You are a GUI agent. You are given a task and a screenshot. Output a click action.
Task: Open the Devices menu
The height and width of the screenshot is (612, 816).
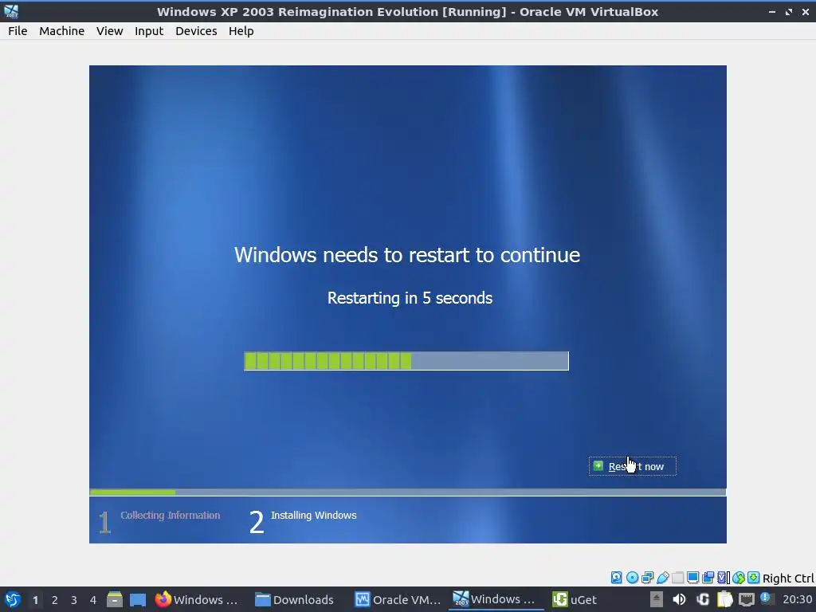point(196,31)
